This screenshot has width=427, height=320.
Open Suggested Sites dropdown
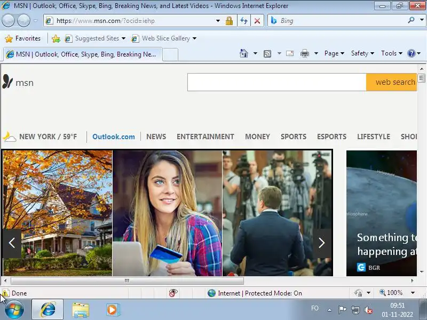(96, 38)
